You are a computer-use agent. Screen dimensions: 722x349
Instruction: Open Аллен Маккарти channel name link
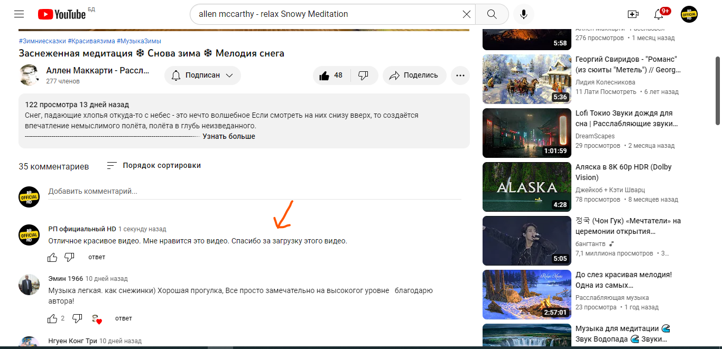98,70
